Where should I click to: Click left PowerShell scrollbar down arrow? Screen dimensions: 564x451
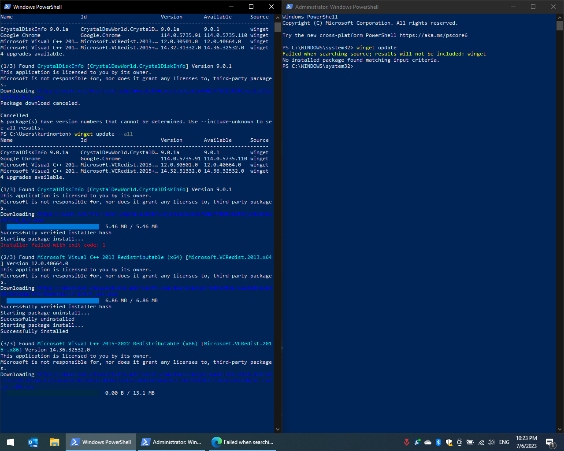coord(278,429)
